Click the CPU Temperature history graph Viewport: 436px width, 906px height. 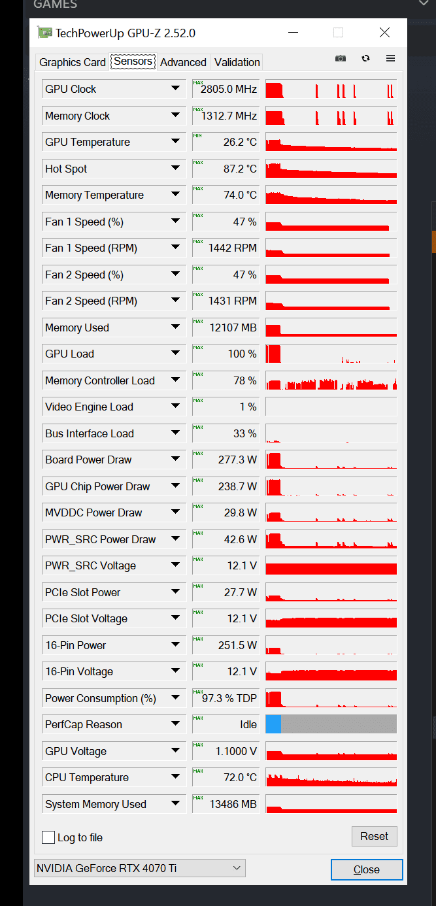331,777
